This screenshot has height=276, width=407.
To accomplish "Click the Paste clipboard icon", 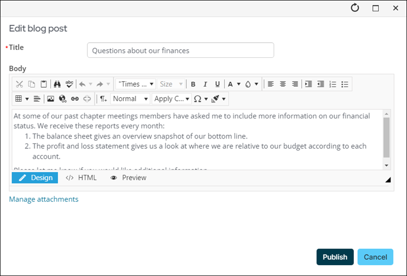I will tap(43, 84).
